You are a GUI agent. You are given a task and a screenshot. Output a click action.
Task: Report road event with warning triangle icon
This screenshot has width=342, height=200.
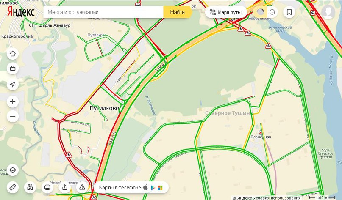pos(82,187)
